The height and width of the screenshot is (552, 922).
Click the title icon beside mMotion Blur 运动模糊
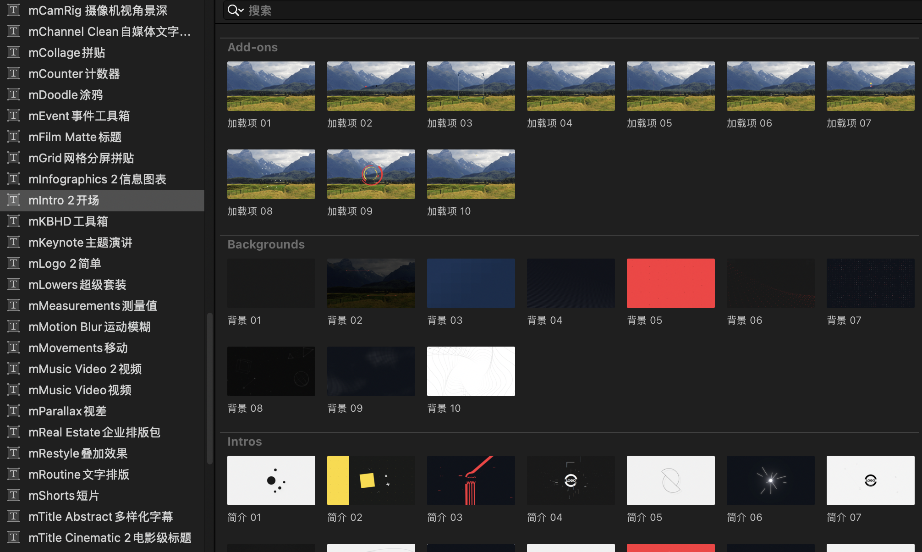(14, 326)
